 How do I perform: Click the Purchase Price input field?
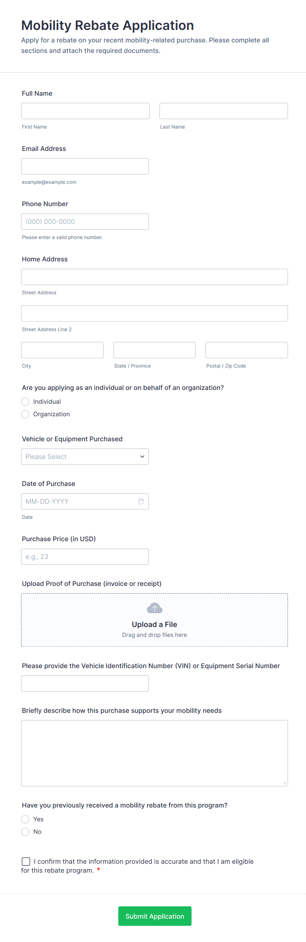click(x=85, y=557)
